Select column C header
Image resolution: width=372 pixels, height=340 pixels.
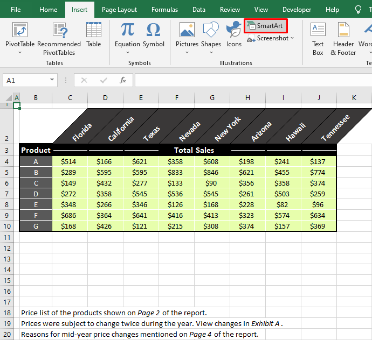[70, 98]
